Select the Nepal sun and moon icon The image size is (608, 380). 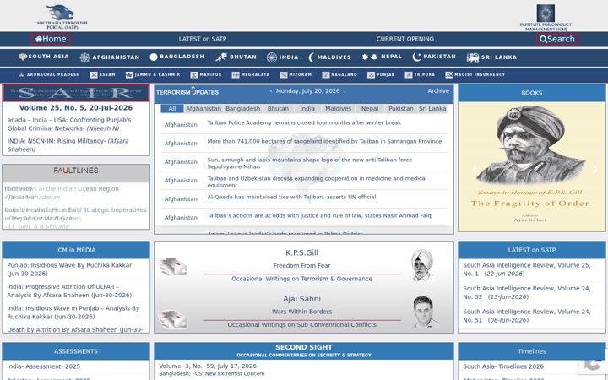click(370, 57)
